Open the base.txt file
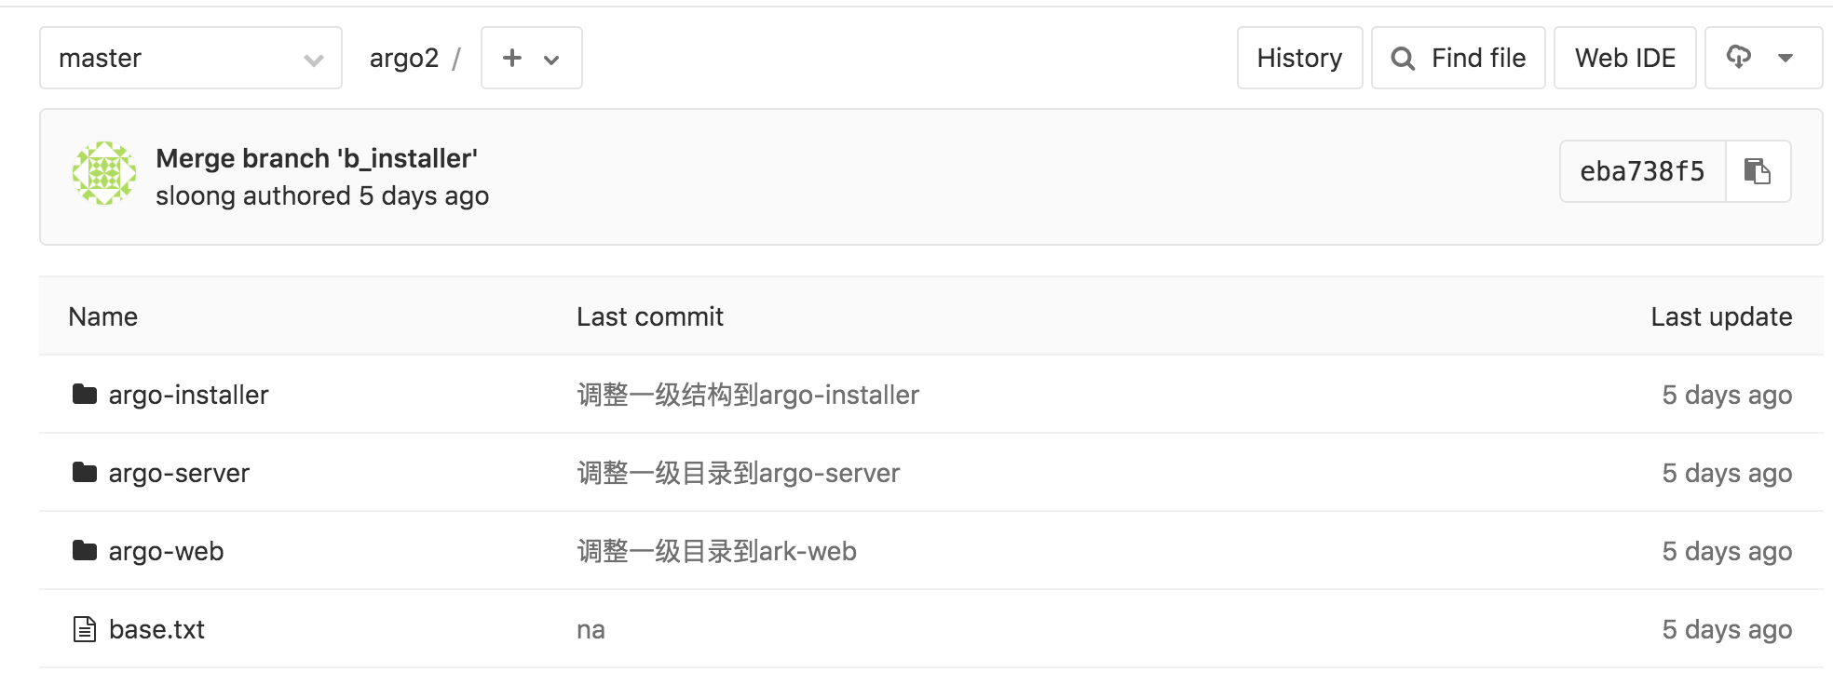 coord(156,628)
